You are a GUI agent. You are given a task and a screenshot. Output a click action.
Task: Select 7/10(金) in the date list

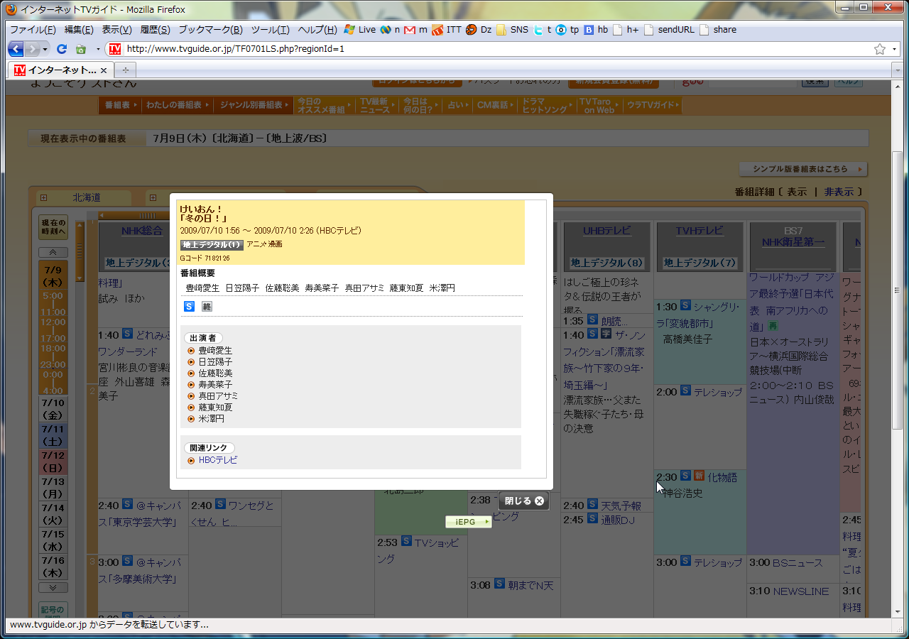53,409
